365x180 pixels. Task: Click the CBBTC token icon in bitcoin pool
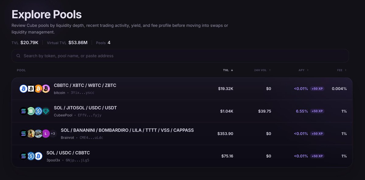[23, 89]
